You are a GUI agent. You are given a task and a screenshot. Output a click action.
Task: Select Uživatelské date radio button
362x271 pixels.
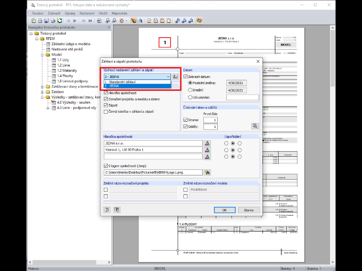(190, 97)
